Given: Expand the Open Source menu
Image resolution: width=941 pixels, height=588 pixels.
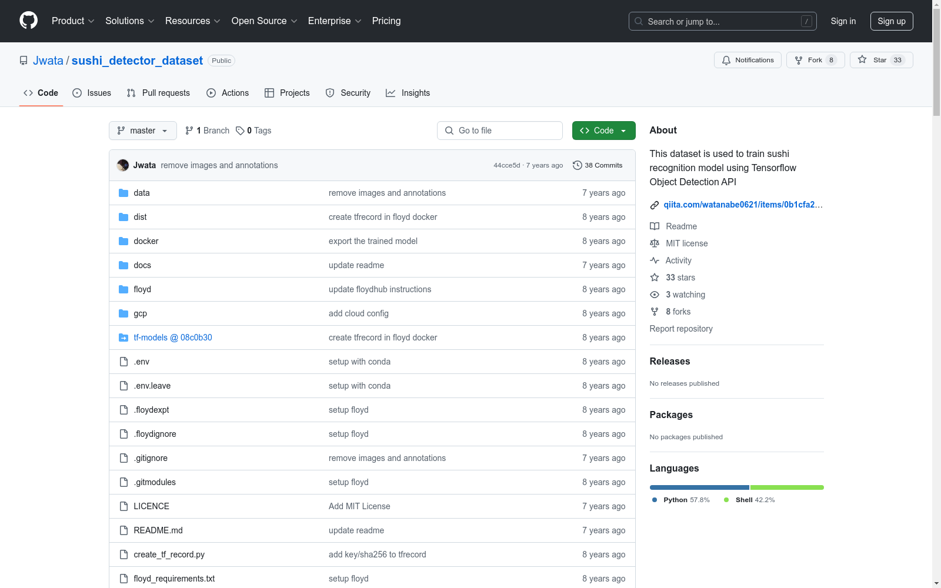Looking at the screenshot, I should pyautogui.click(x=265, y=21).
